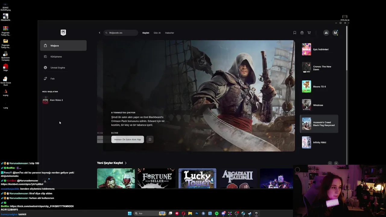Open Steam from the taskbar

click(250, 213)
